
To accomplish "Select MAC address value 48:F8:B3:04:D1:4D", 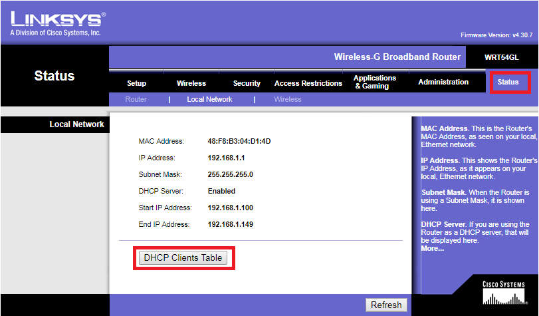I will [x=239, y=141].
